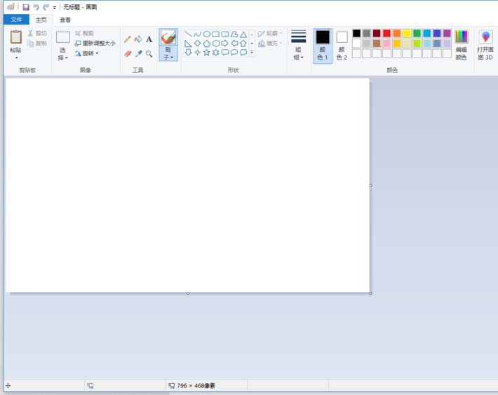Image resolution: width=498 pixels, height=395 pixels.
Task: Choose the Line shape
Action: tap(189, 34)
